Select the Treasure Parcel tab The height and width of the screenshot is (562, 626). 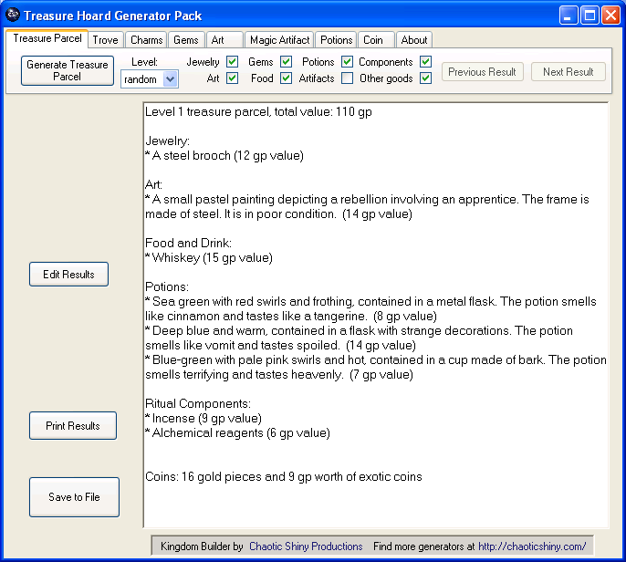coord(47,38)
